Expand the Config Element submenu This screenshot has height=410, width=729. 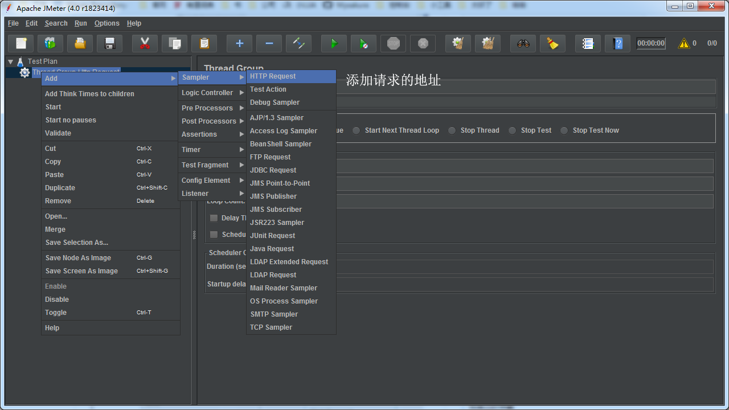(212, 181)
